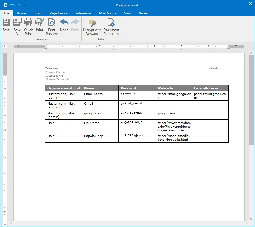Click the password '(z9&Z82r$yuv'

(x=132, y=135)
